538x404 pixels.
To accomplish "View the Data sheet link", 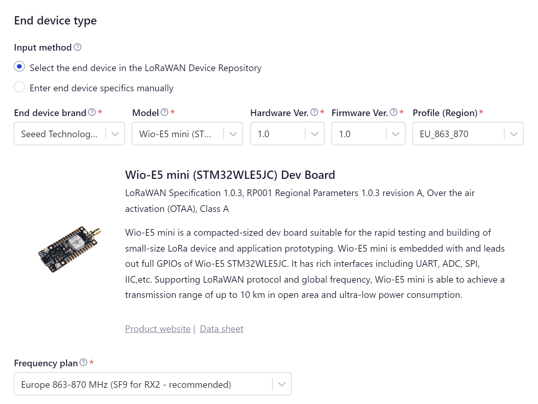I will 221,329.
